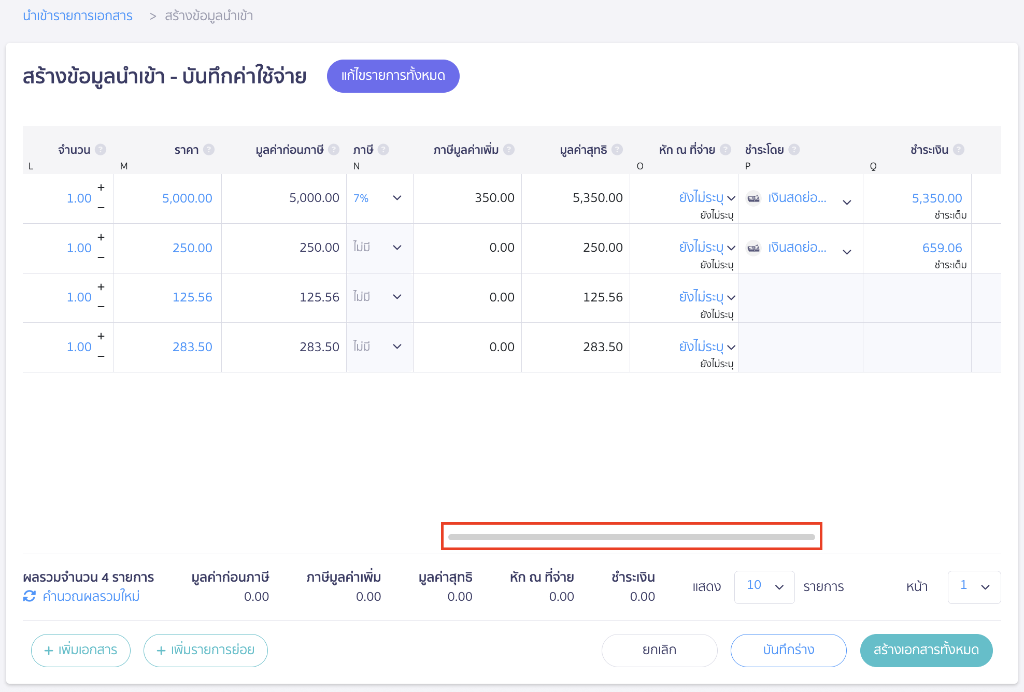The width and height of the screenshot is (1024, 692).
Task: Click the help icon beside มูลค่าสุทธิ header
Action: (617, 149)
